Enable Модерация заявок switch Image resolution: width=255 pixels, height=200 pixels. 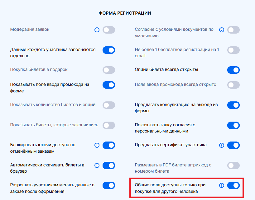(x=109, y=30)
